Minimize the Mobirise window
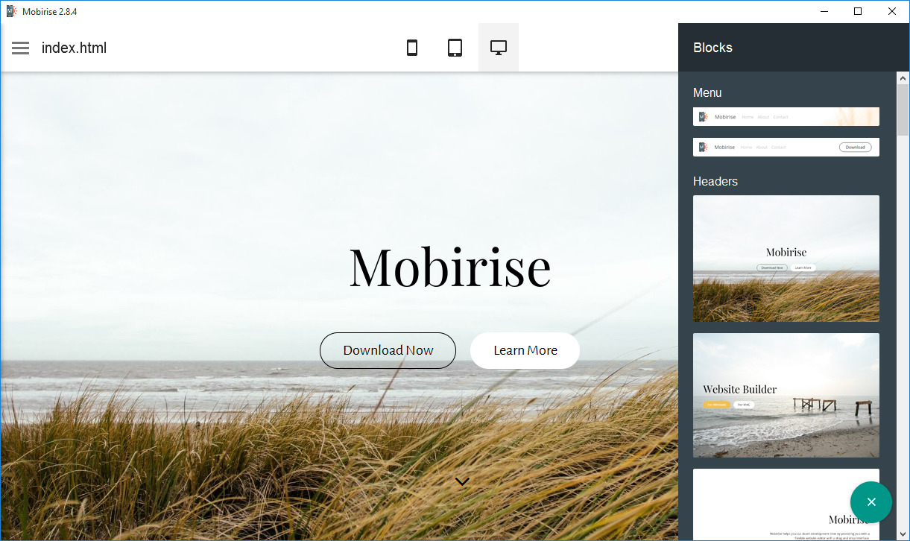The width and height of the screenshot is (910, 541). (824, 11)
